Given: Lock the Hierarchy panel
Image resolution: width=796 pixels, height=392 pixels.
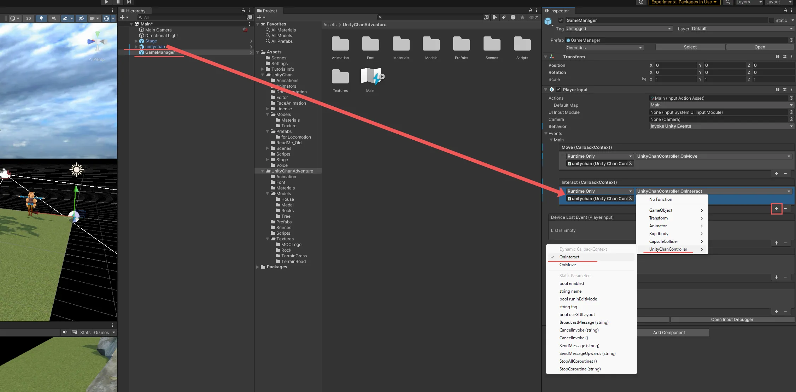Looking at the screenshot, I should 243,11.
